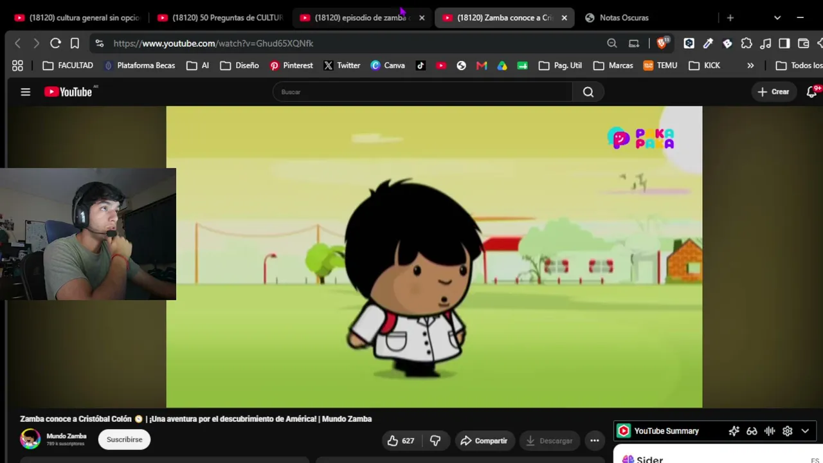Image resolution: width=823 pixels, height=463 pixels.
Task: Open the Mundo Zamba channel name
Action: (66, 436)
